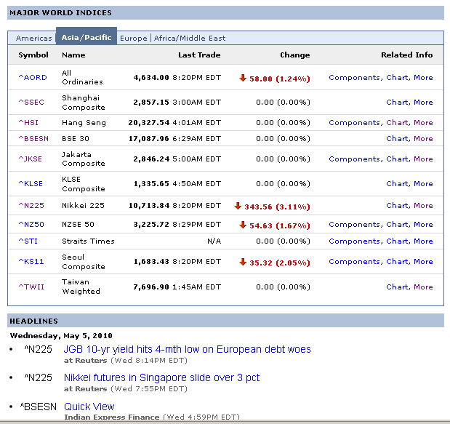Open the Europe tab
Image resolution: width=450 pixels, height=424 pixels.
point(134,38)
